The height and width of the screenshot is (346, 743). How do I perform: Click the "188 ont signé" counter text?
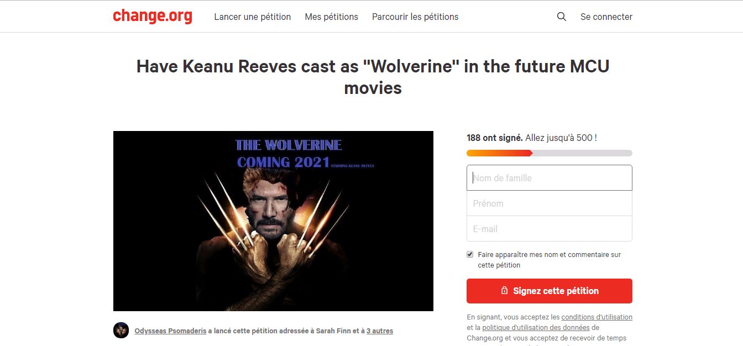[x=494, y=138]
